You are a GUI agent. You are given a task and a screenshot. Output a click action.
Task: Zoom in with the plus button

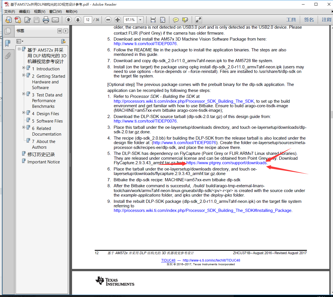(117, 20)
